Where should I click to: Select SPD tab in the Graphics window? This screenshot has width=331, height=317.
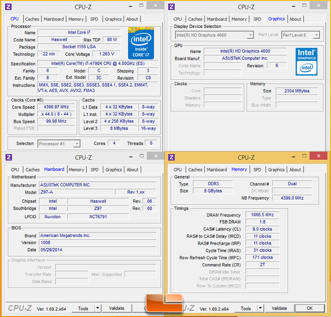pyautogui.click(x=257, y=19)
